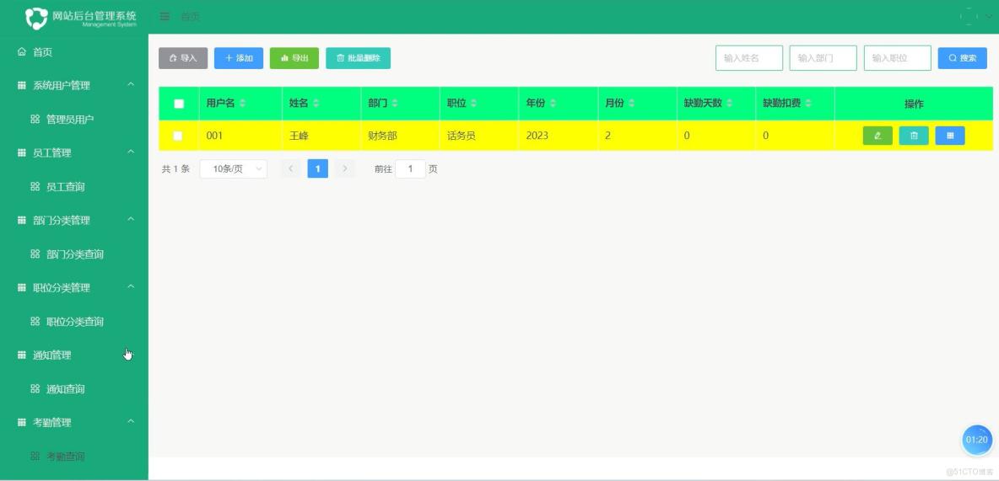
Task: Go to next page arrow
Action: tap(345, 168)
